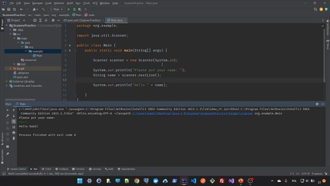The width and height of the screenshot is (330, 186).
Task: Open the Problems tool window
Action: click(62, 169)
